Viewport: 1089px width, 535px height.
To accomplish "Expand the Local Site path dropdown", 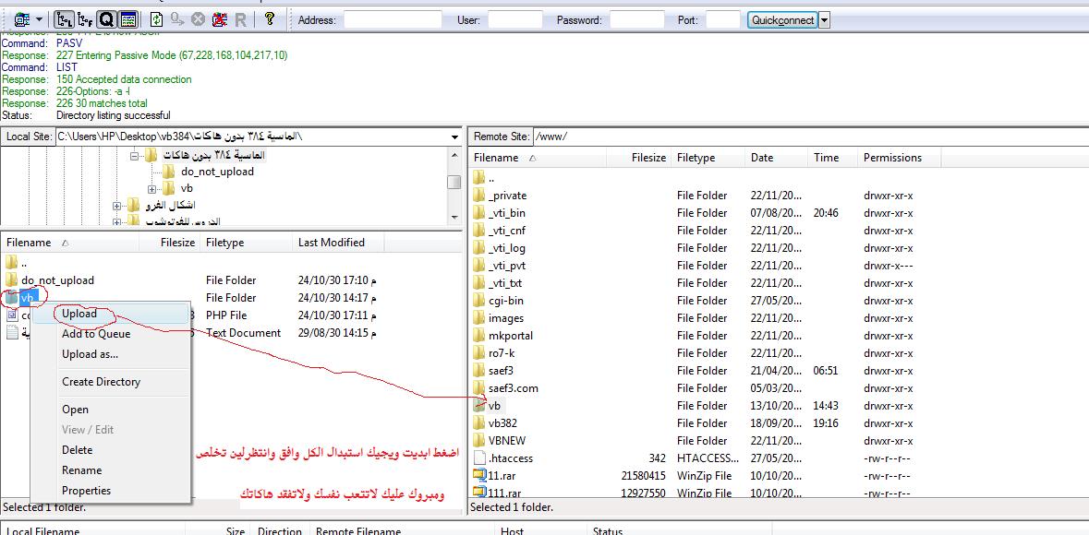I will click(454, 137).
